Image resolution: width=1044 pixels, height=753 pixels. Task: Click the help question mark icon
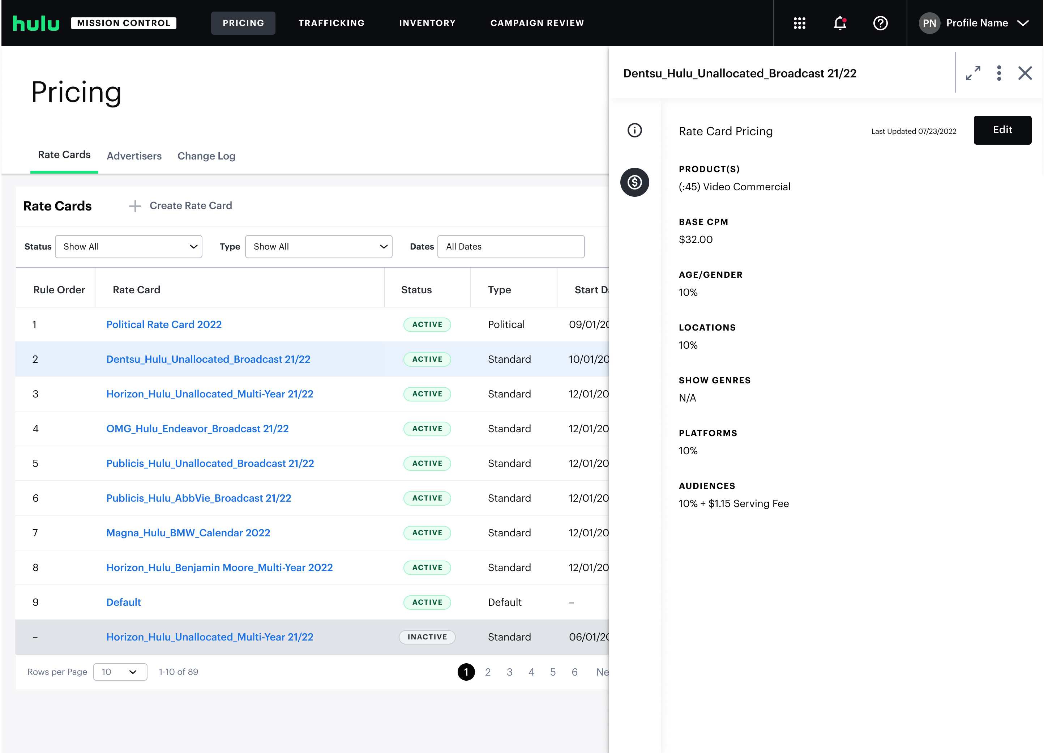pos(880,23)
